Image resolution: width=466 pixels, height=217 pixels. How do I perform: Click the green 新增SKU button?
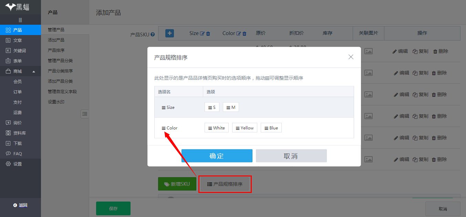tap(177, 184)
